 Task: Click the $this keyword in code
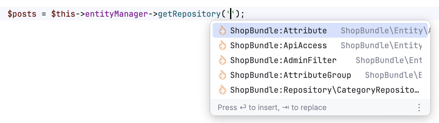pyautogui.click(x=63, y=14)
